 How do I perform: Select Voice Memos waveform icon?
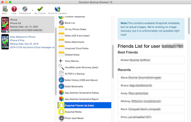tap(61, 61)
